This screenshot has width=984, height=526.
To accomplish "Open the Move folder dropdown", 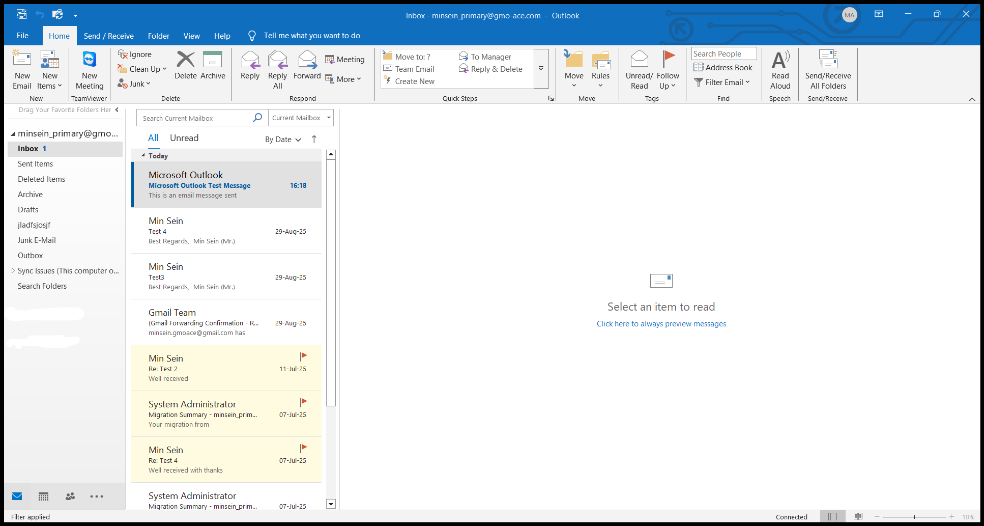I will 574,70.
